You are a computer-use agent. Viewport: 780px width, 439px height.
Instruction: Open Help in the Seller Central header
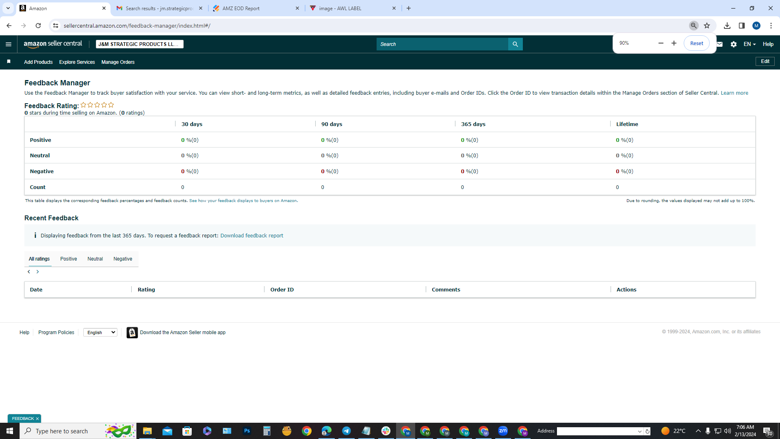[x=768, y=44]
